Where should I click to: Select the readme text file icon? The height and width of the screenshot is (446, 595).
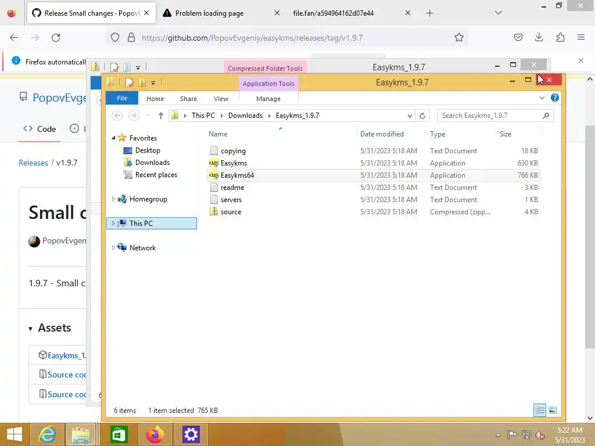click(214, 188)
